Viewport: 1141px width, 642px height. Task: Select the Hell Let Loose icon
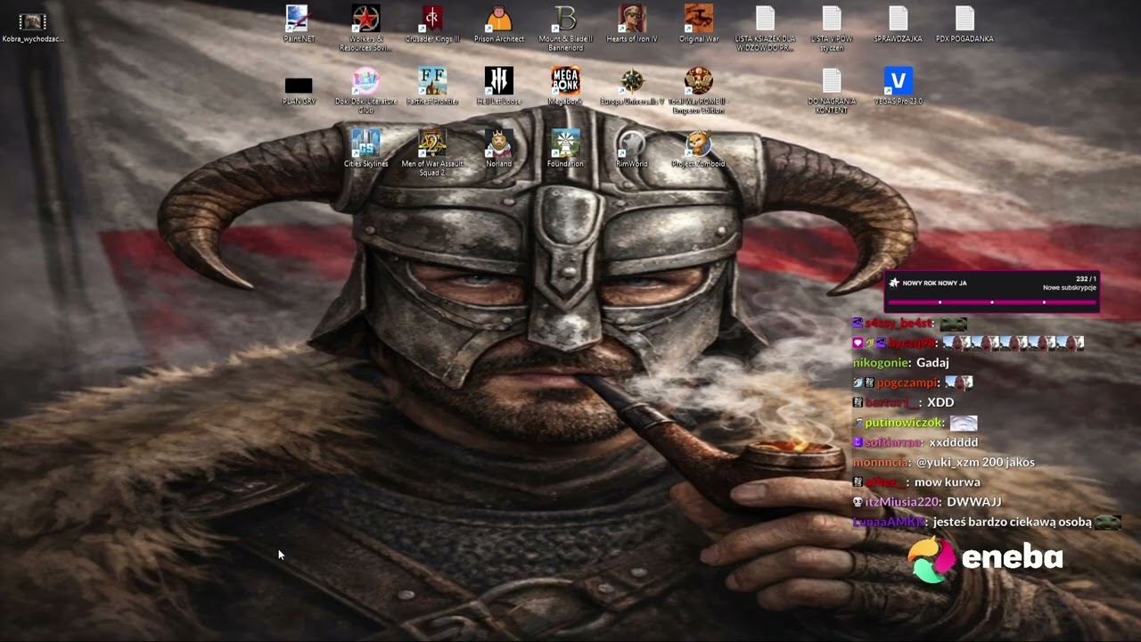(499, 86)
